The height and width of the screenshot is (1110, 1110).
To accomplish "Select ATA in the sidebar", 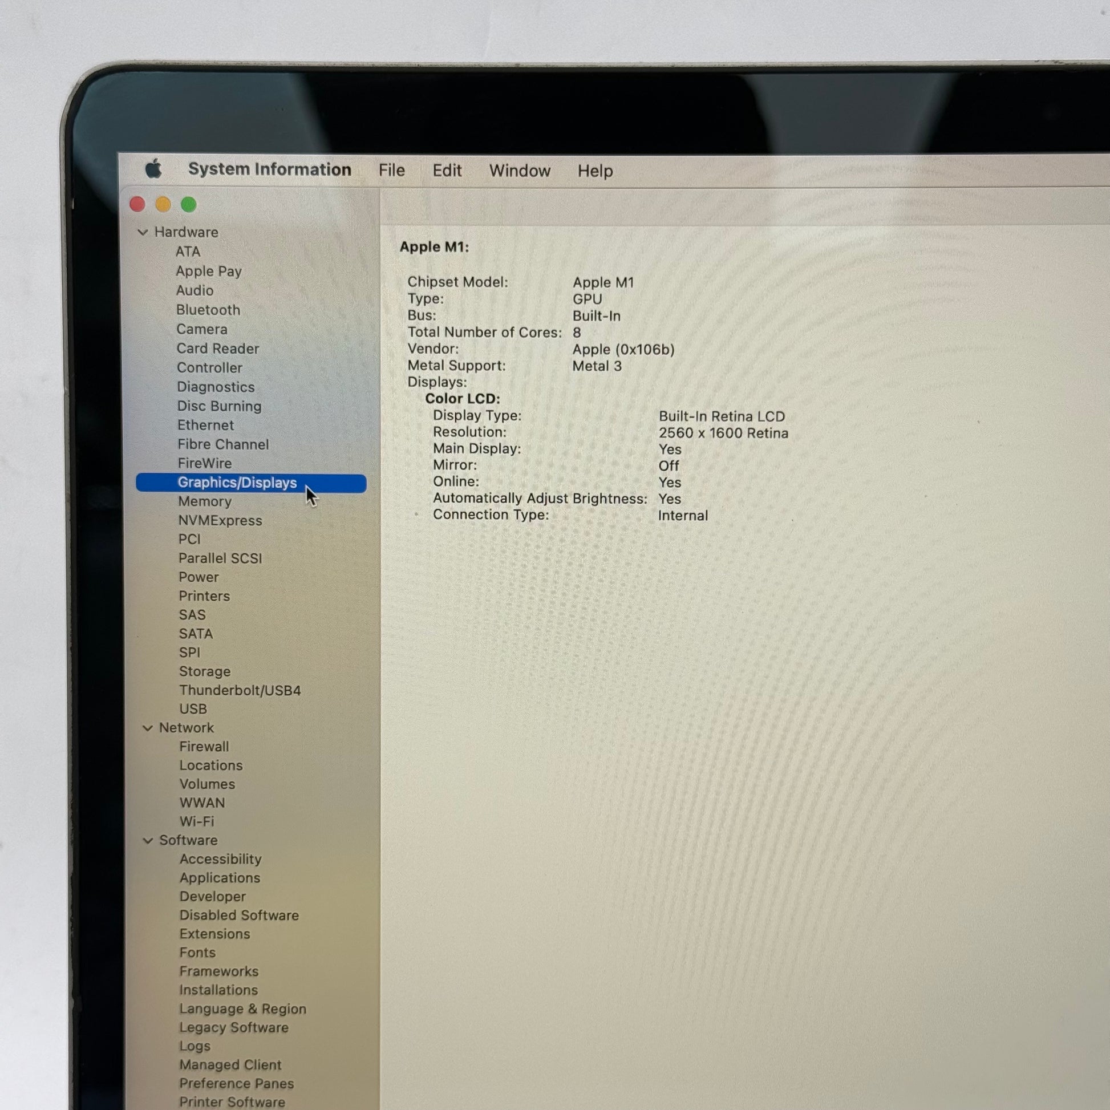I will tap(188, 252).
